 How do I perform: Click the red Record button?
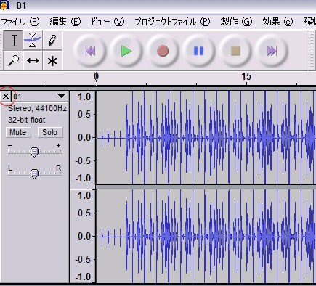163,51
